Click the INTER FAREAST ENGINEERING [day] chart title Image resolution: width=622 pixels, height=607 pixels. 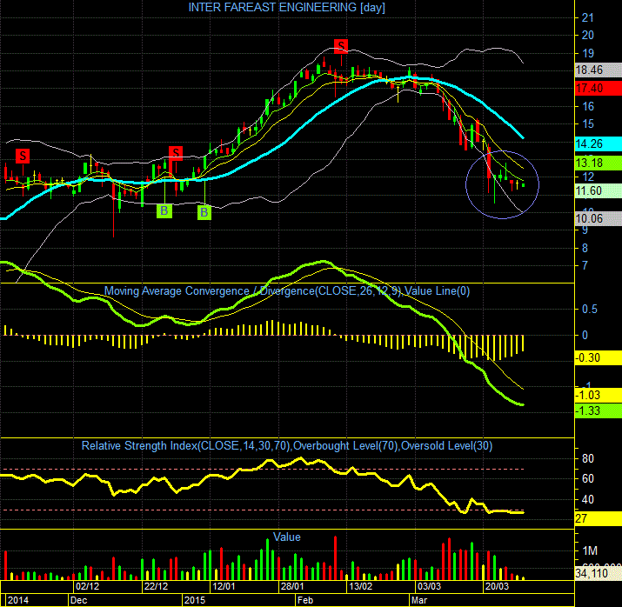click(286, 8)
